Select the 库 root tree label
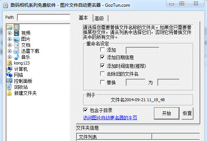 (x=16, y=27)
